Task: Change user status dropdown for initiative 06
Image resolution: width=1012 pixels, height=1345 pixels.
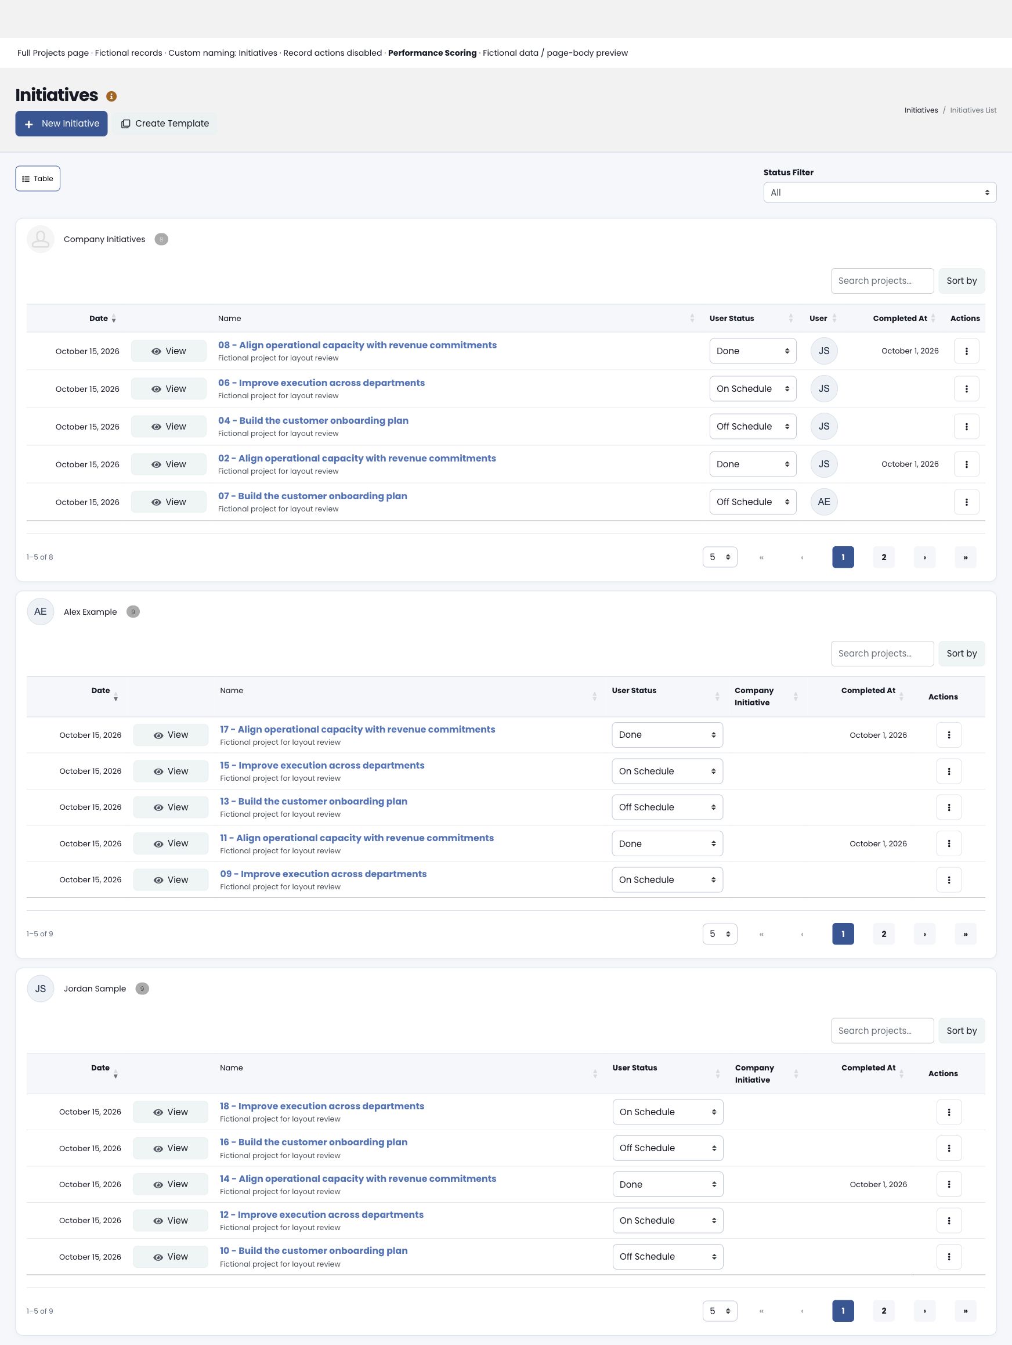Action: [753, 388]
